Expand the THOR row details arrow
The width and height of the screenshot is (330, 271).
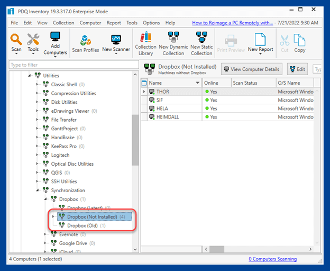144,92
